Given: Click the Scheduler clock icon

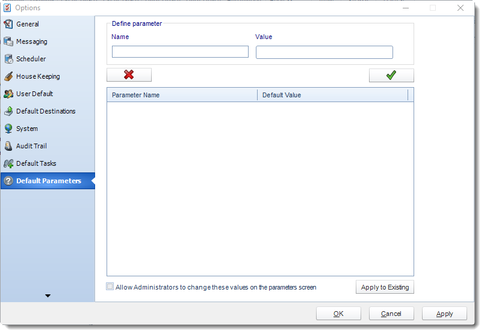Looking at the screenshot, I should pos(8,59).
